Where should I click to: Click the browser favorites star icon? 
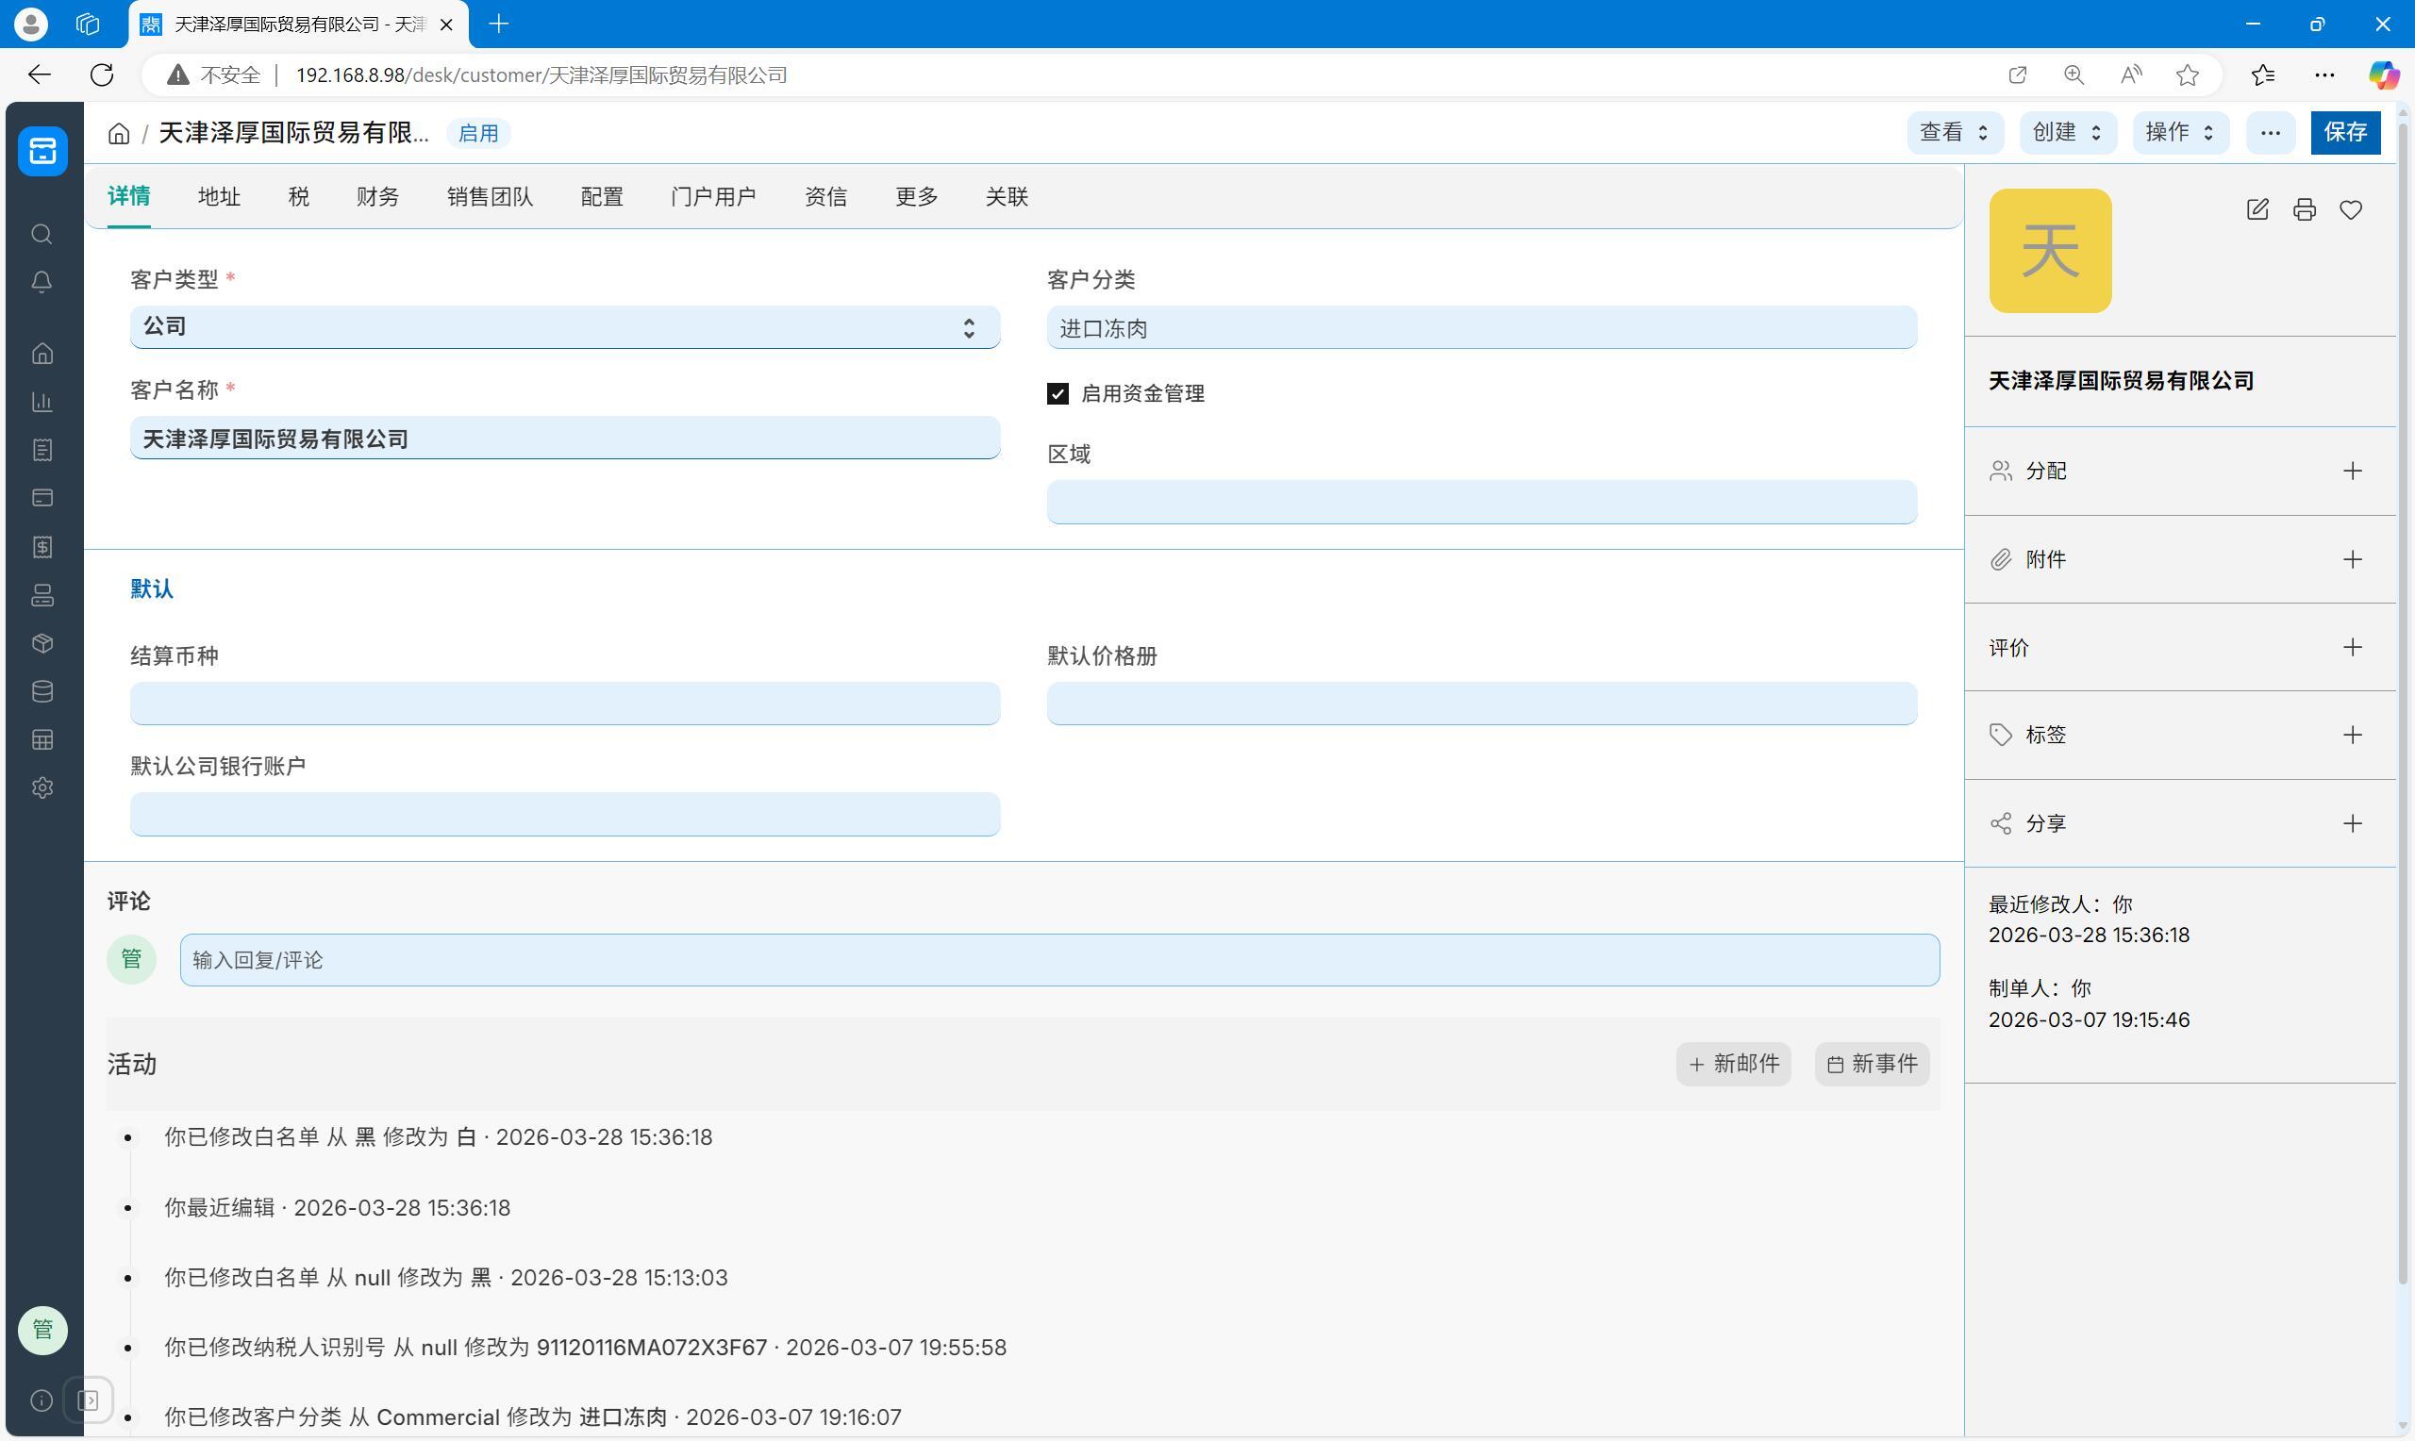tap(2187, 75)
